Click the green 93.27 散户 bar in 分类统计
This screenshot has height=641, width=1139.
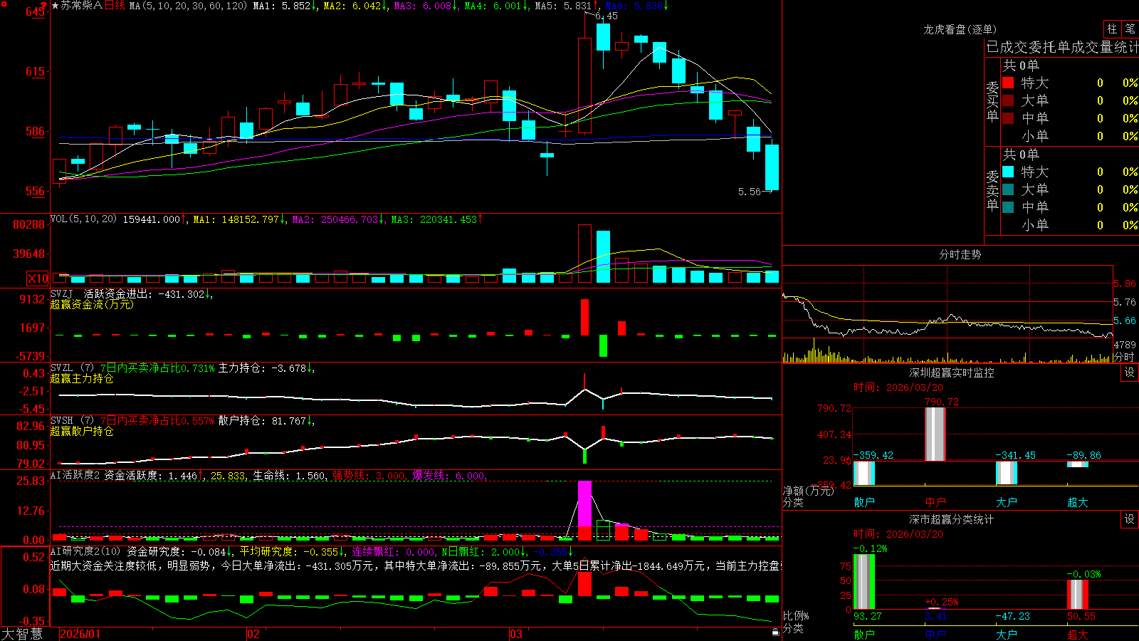864,582
